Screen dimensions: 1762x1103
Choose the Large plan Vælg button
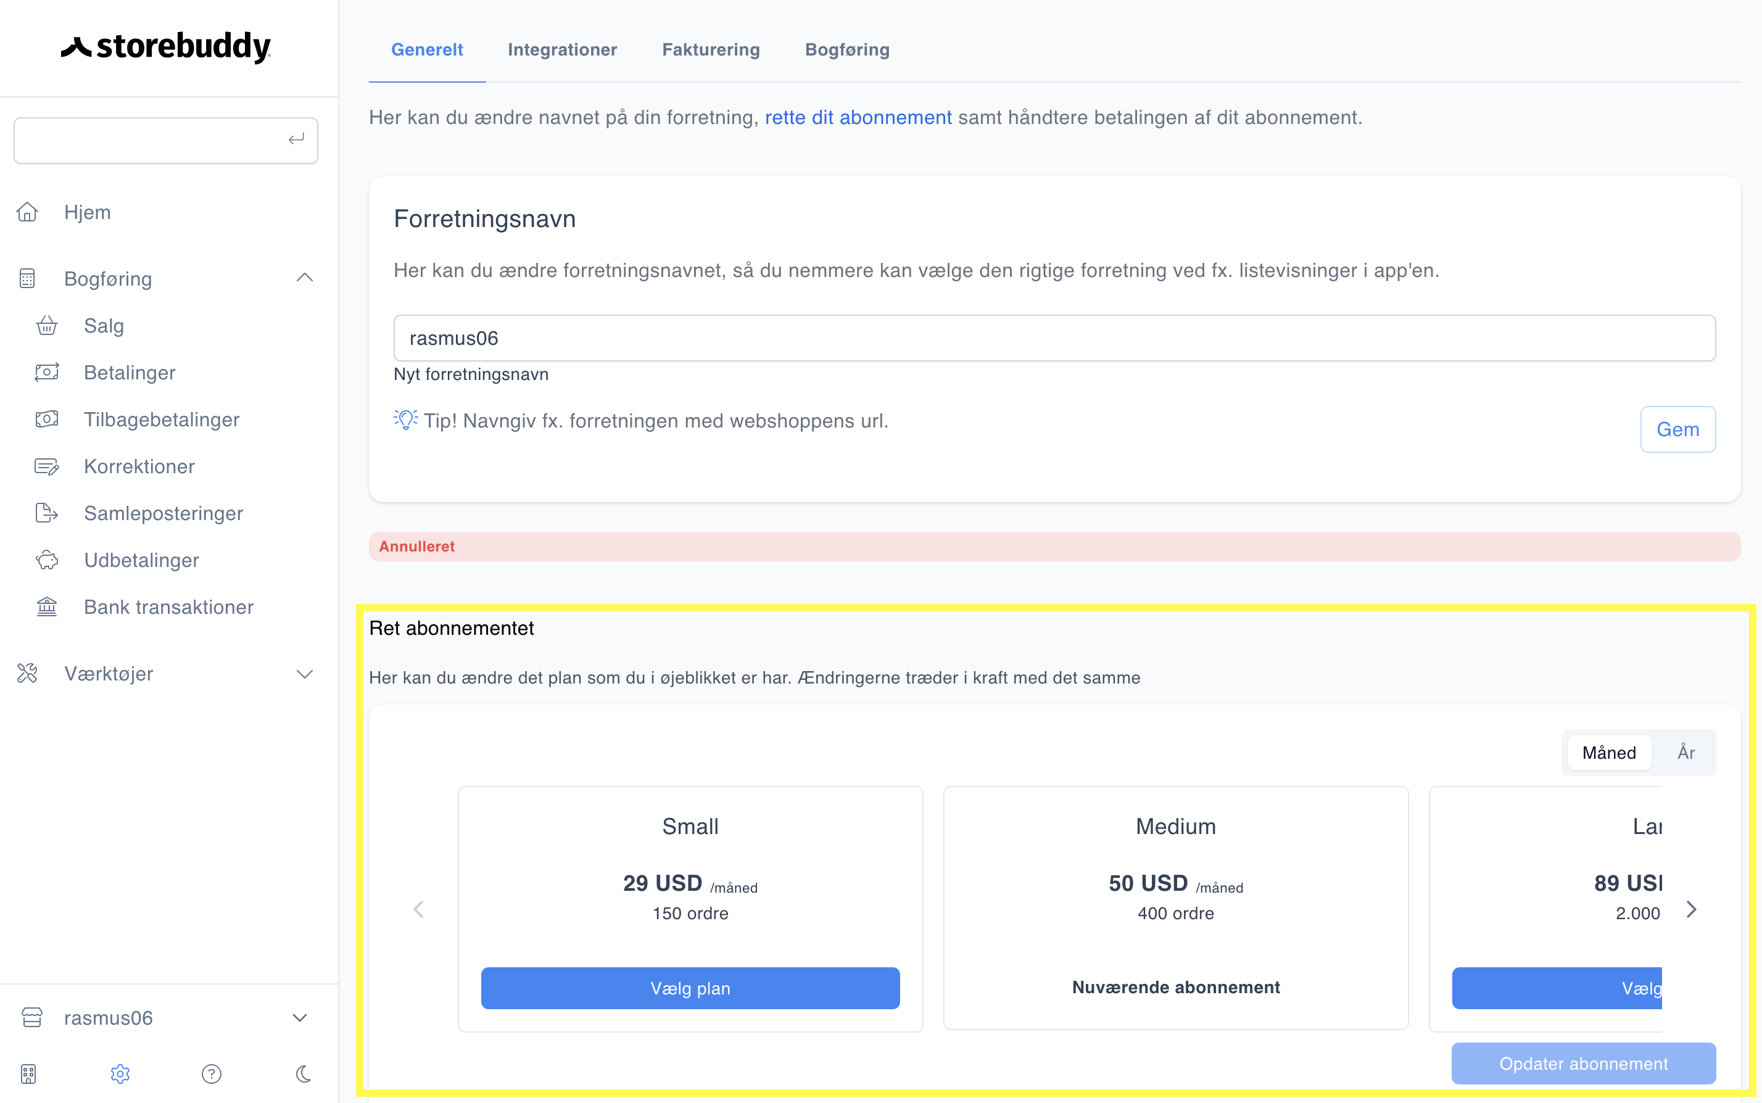[1557, 988]
